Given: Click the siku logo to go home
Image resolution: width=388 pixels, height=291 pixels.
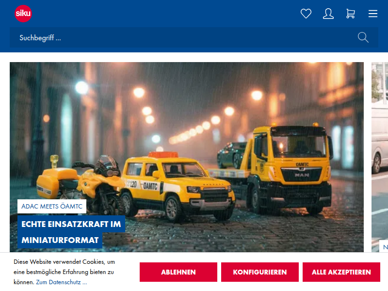Looking at the screenshot, I should point(23,14).
